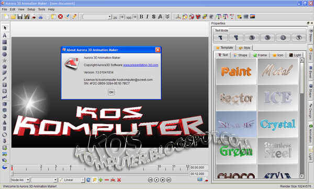Select the text A tool in sidebar

5,35
